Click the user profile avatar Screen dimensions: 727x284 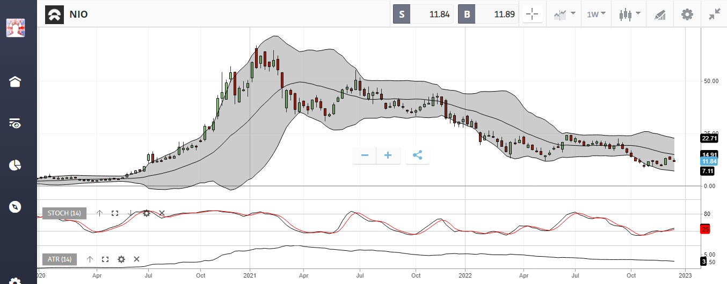(16, 27)
